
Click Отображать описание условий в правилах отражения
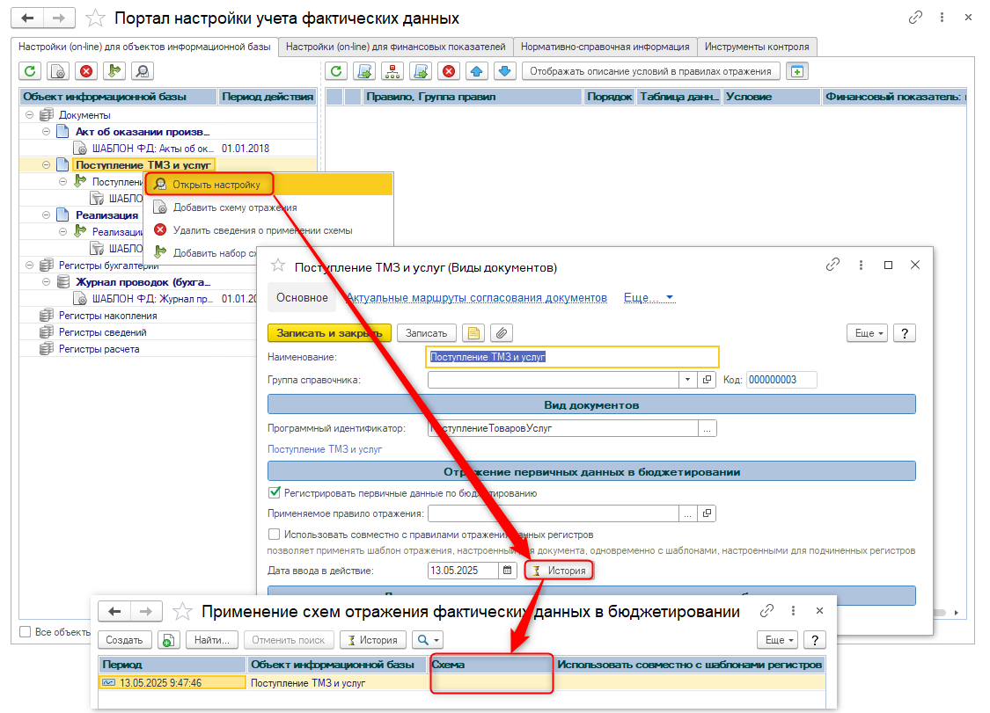(650, 71)
